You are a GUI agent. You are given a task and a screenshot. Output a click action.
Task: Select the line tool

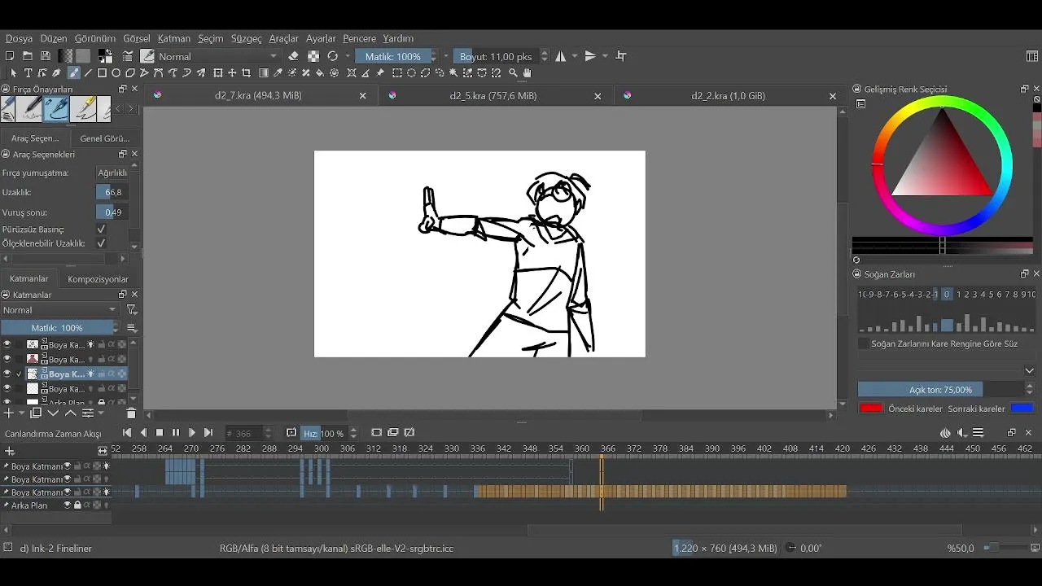(x=88, y=73)
